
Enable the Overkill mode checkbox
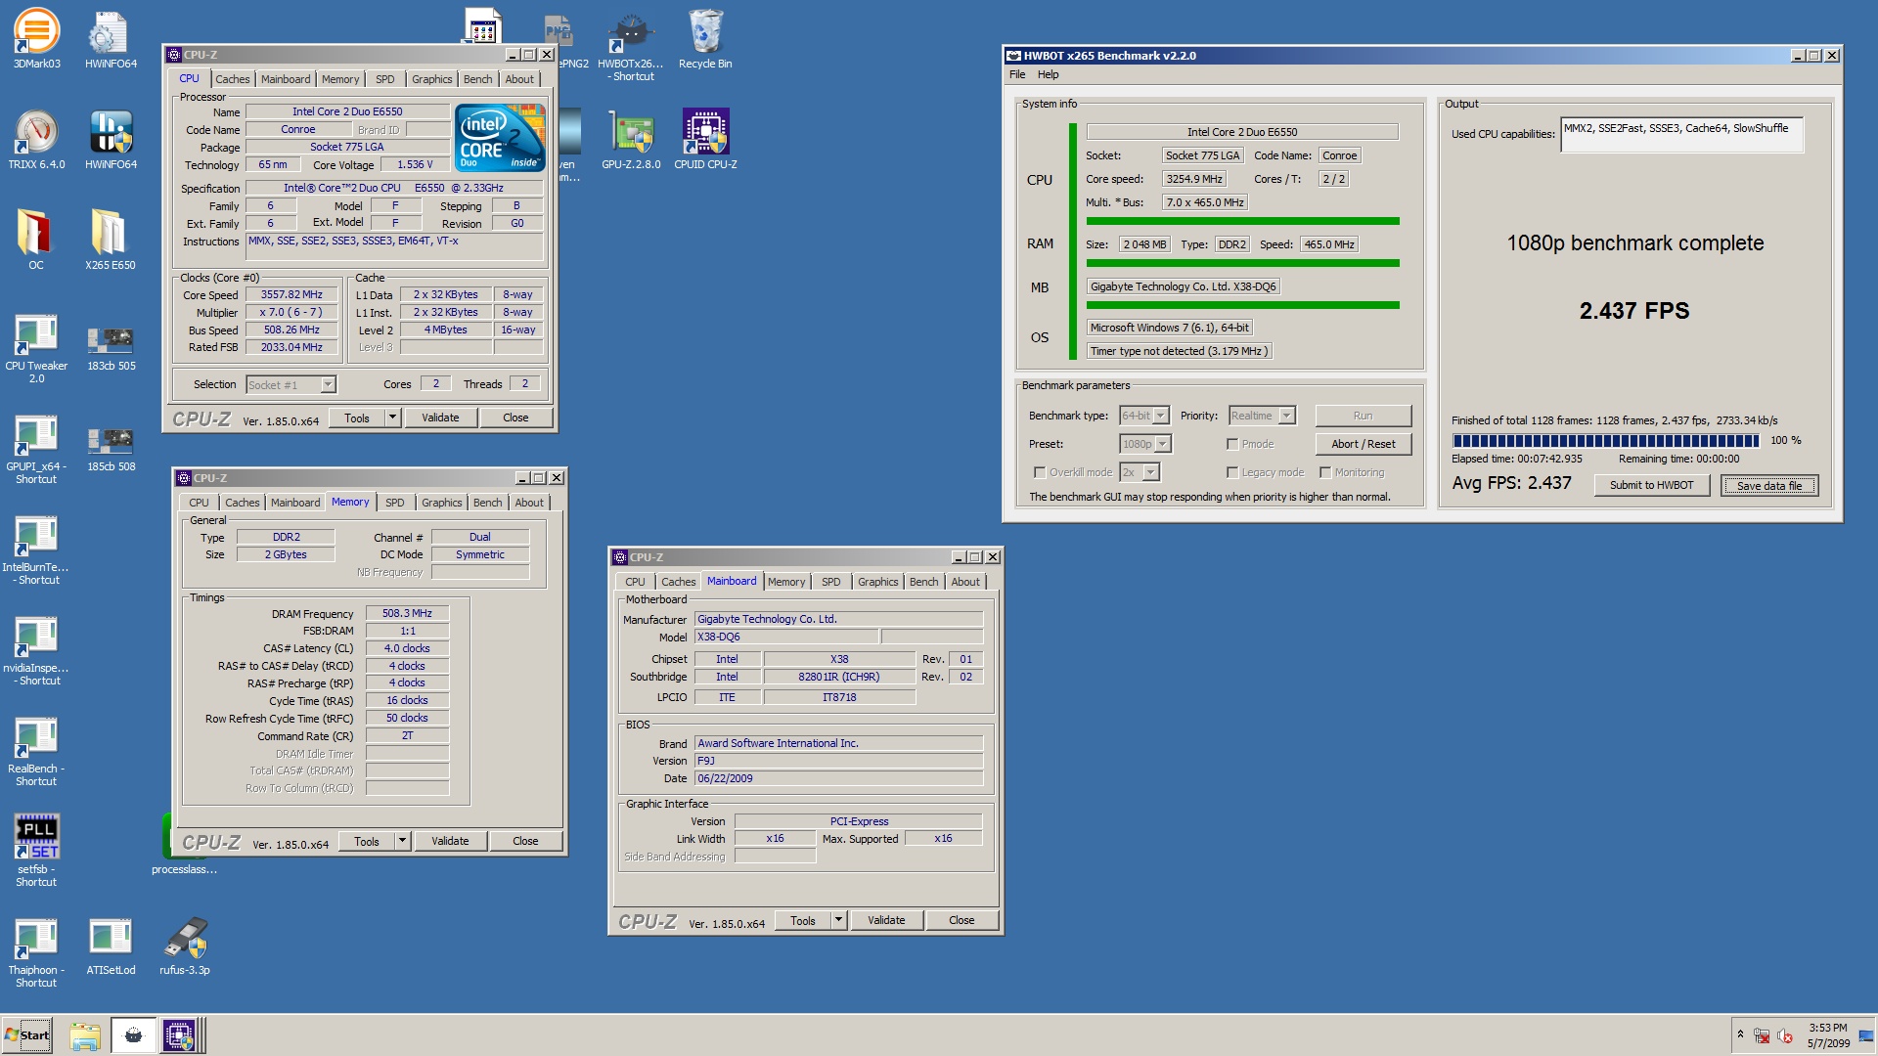[1040, 472]
